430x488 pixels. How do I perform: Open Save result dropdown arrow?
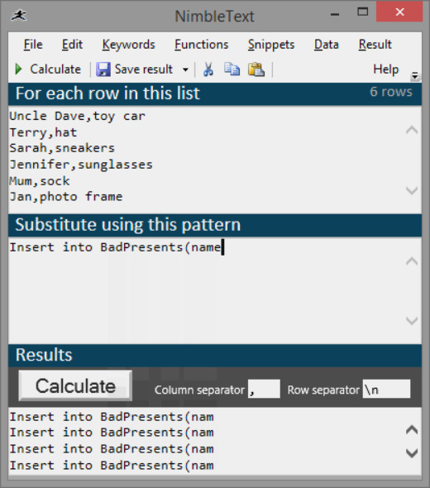pyautogui.click(x=185, y=69)
